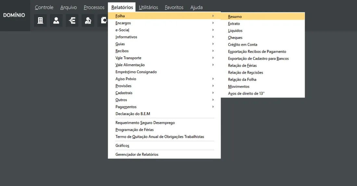Click the DOMÍNIO logo

point(14,15)
